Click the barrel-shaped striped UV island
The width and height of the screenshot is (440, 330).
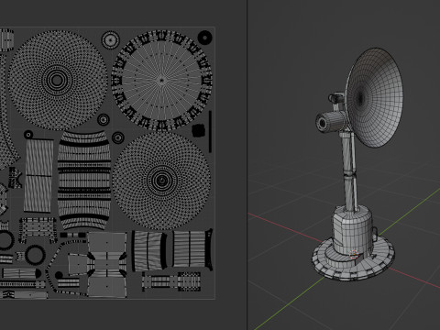84,181
